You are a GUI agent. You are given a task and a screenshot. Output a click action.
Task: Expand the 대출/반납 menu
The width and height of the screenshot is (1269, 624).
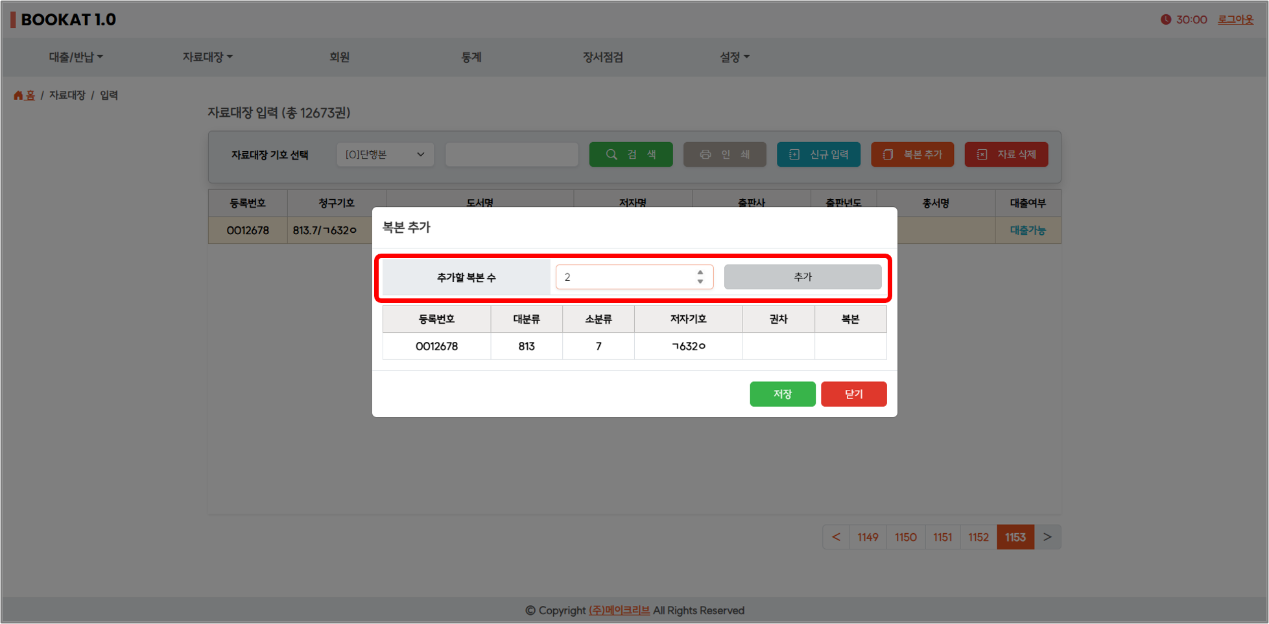(x=76, y=57)
